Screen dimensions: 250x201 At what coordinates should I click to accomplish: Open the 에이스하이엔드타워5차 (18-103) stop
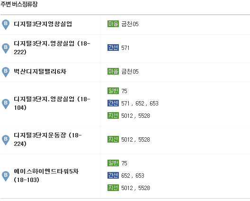point(46,175)
